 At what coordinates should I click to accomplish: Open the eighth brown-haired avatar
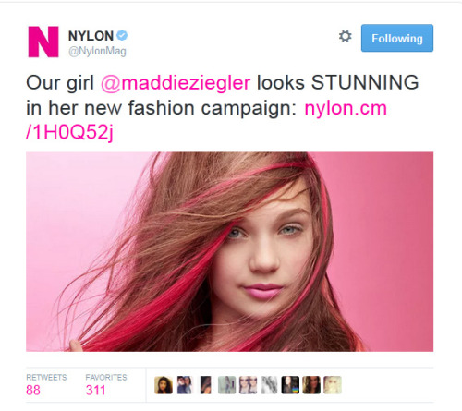coord(311,385)
